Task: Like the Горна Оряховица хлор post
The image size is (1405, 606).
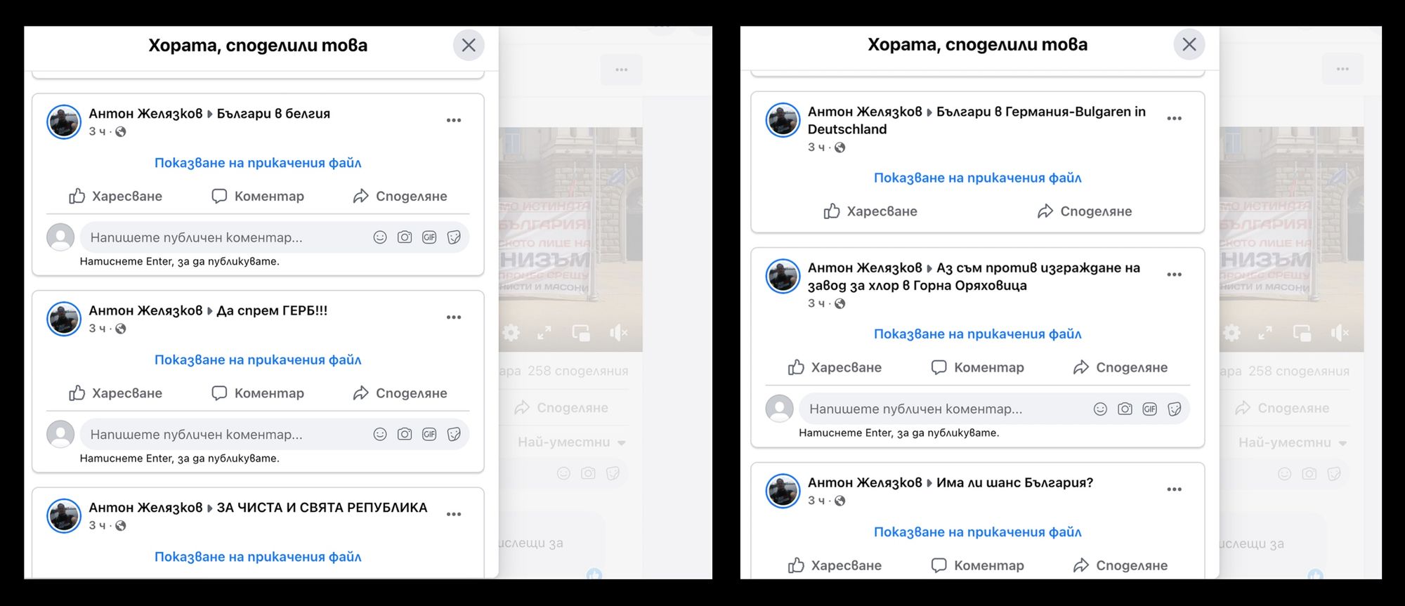Action: 835,367
